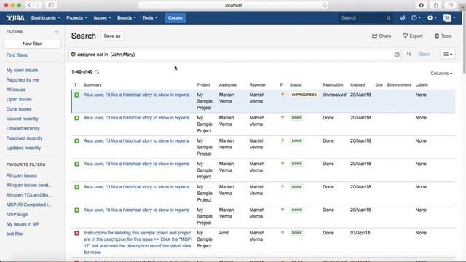
Task: Open the Export options
Action: pyautogui.click(x=413, y=36)
